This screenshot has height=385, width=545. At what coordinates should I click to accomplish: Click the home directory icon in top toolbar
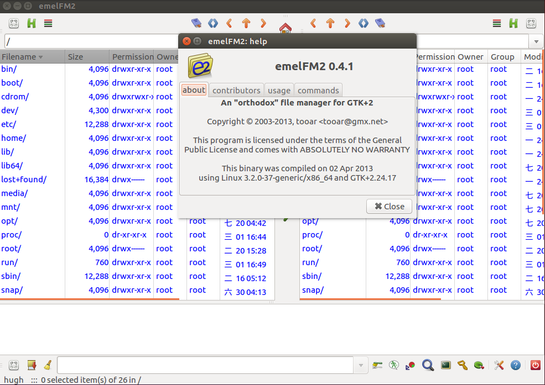pos(285,28)
